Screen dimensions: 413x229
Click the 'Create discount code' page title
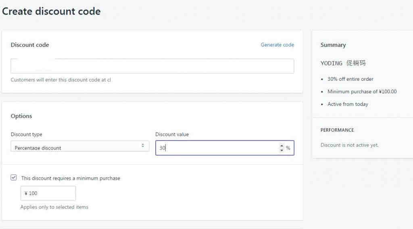[x=51, y=11]
